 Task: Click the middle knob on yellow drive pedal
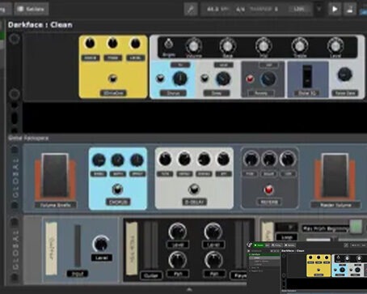coord(112,44)
